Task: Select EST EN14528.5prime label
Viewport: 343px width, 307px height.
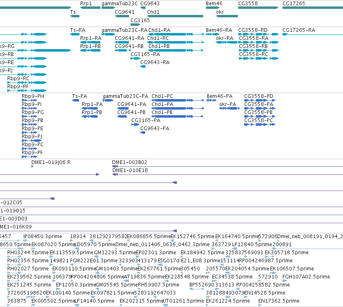Action: point(265,293)
